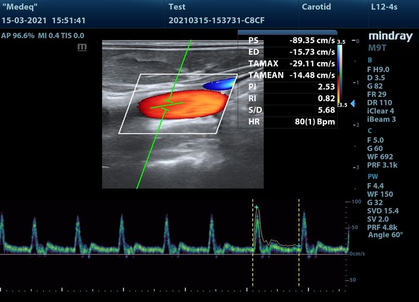Click the red-orange carotid flow region

click(x=181, y=107)
